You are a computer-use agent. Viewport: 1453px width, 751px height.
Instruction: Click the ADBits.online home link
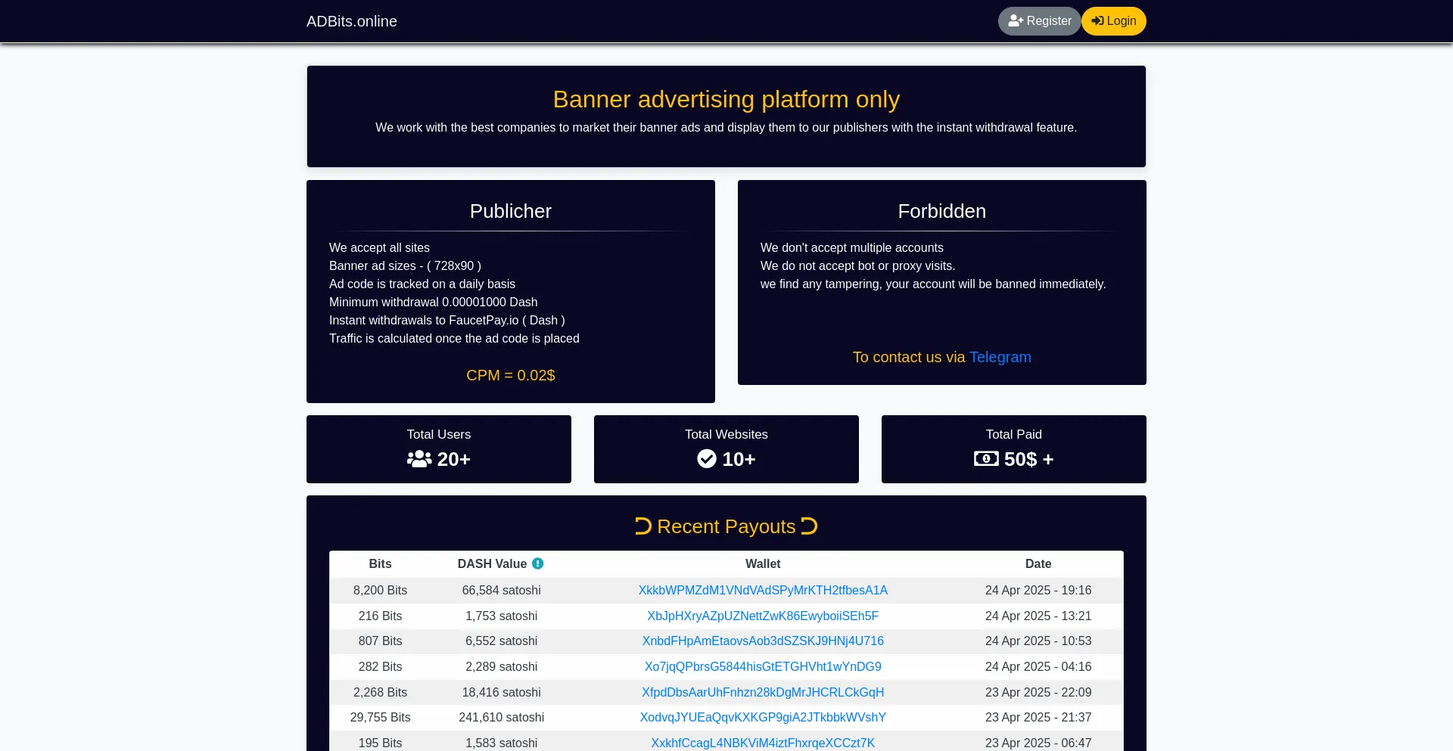coord(351,21)
